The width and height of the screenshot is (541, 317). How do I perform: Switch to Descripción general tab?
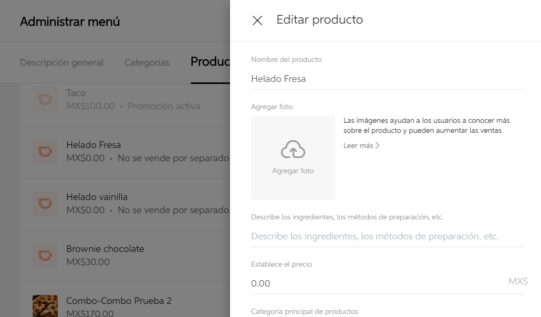[62, 62]
